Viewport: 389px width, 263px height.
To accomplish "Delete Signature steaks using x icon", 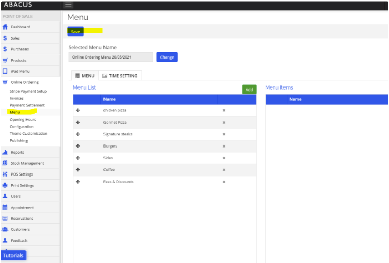I will point(224,134).
